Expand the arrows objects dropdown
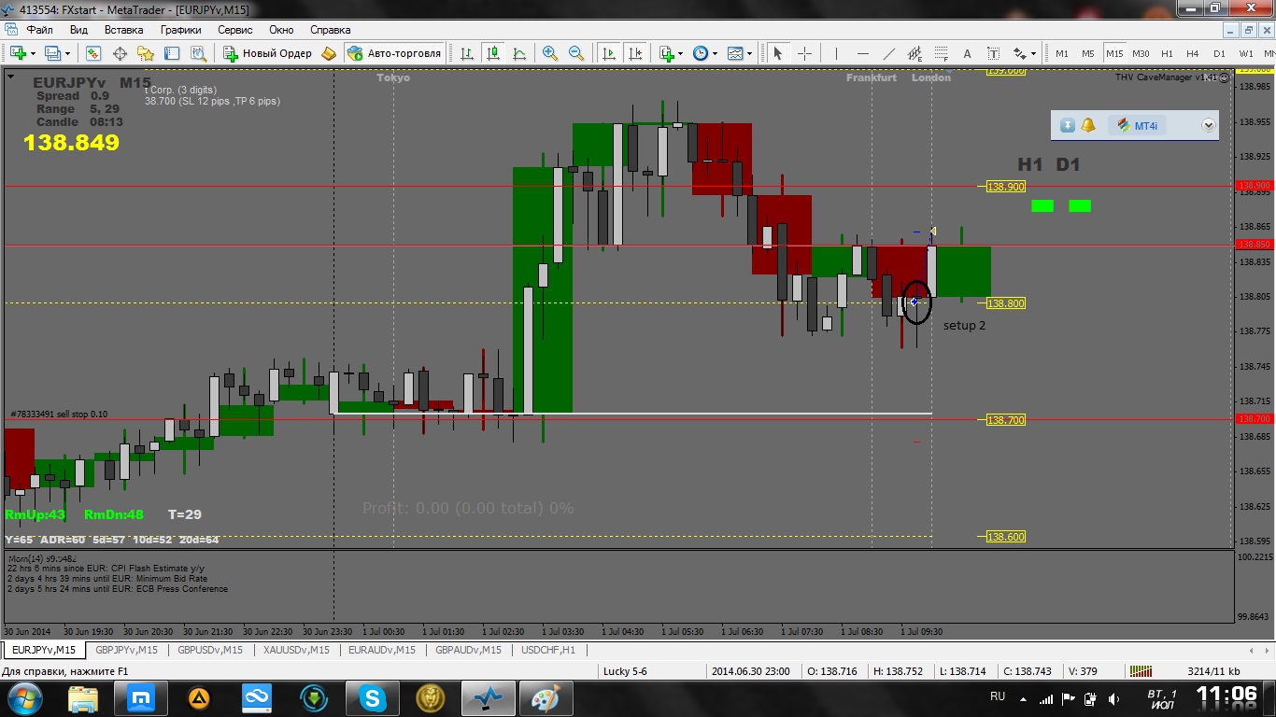 1033,54
